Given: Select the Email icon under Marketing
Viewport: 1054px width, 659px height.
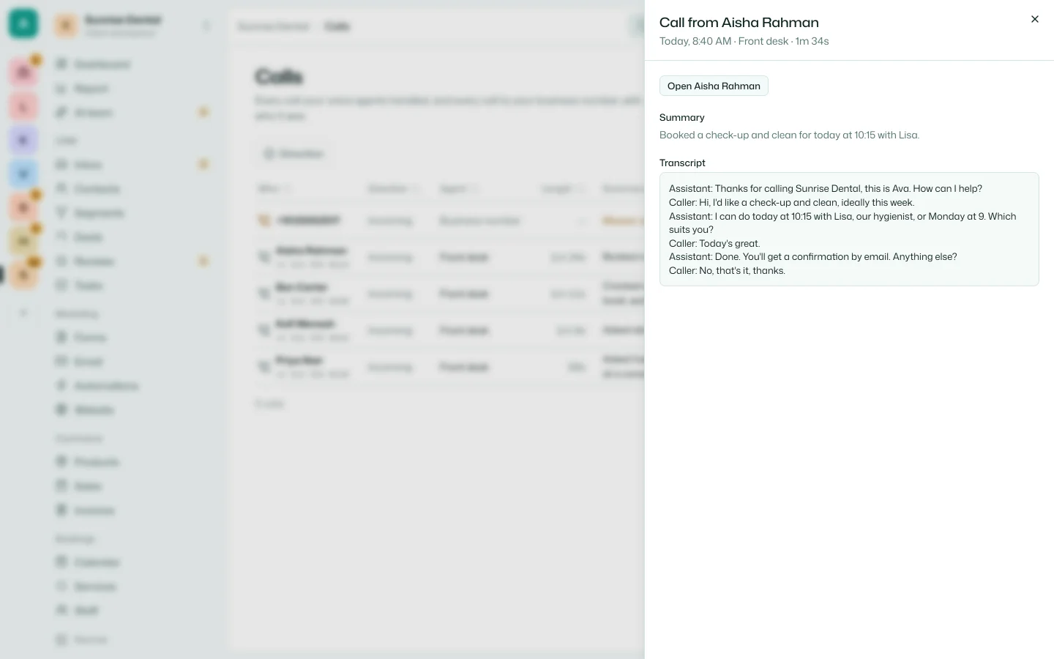Looking at the screenshot, I should [61, 362].
